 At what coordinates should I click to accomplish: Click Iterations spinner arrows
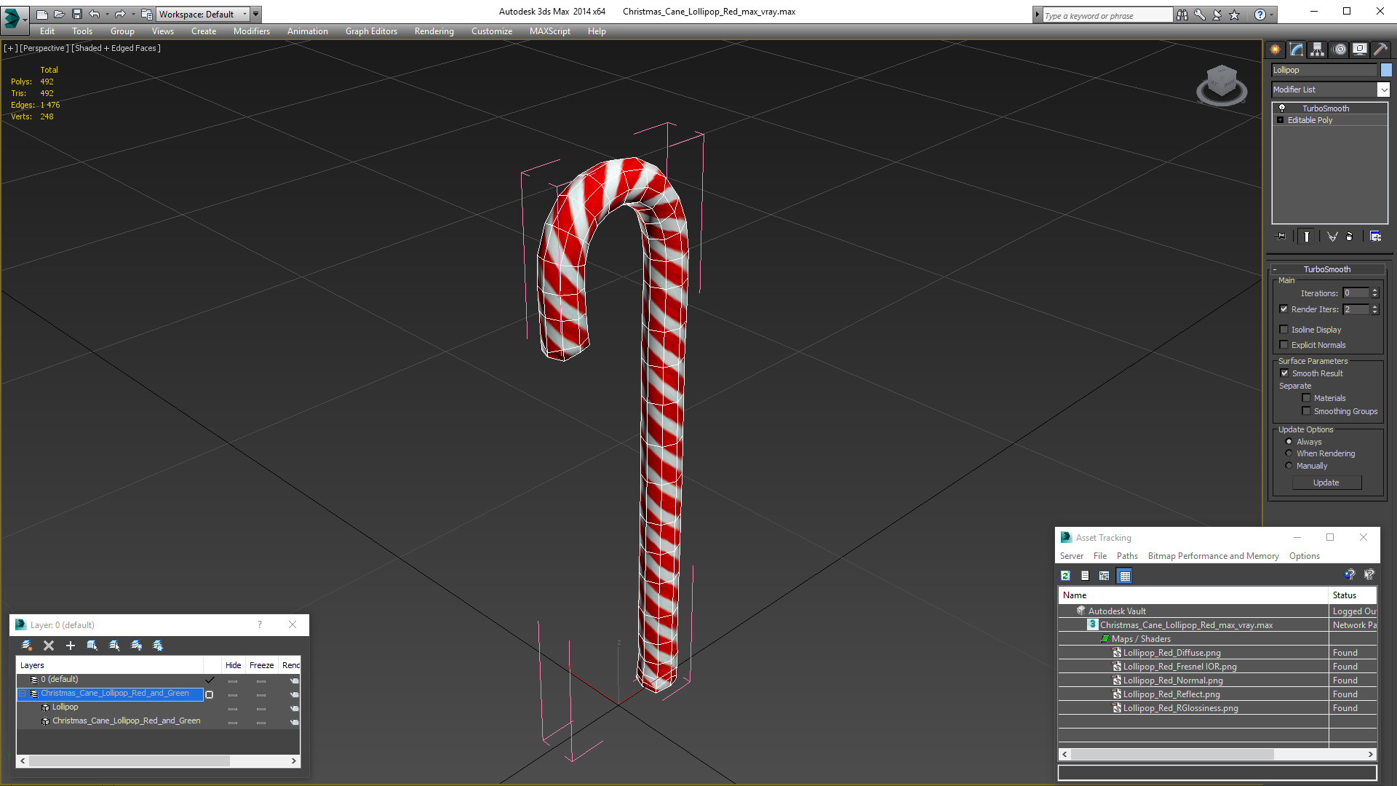(x=1374, y=293)
